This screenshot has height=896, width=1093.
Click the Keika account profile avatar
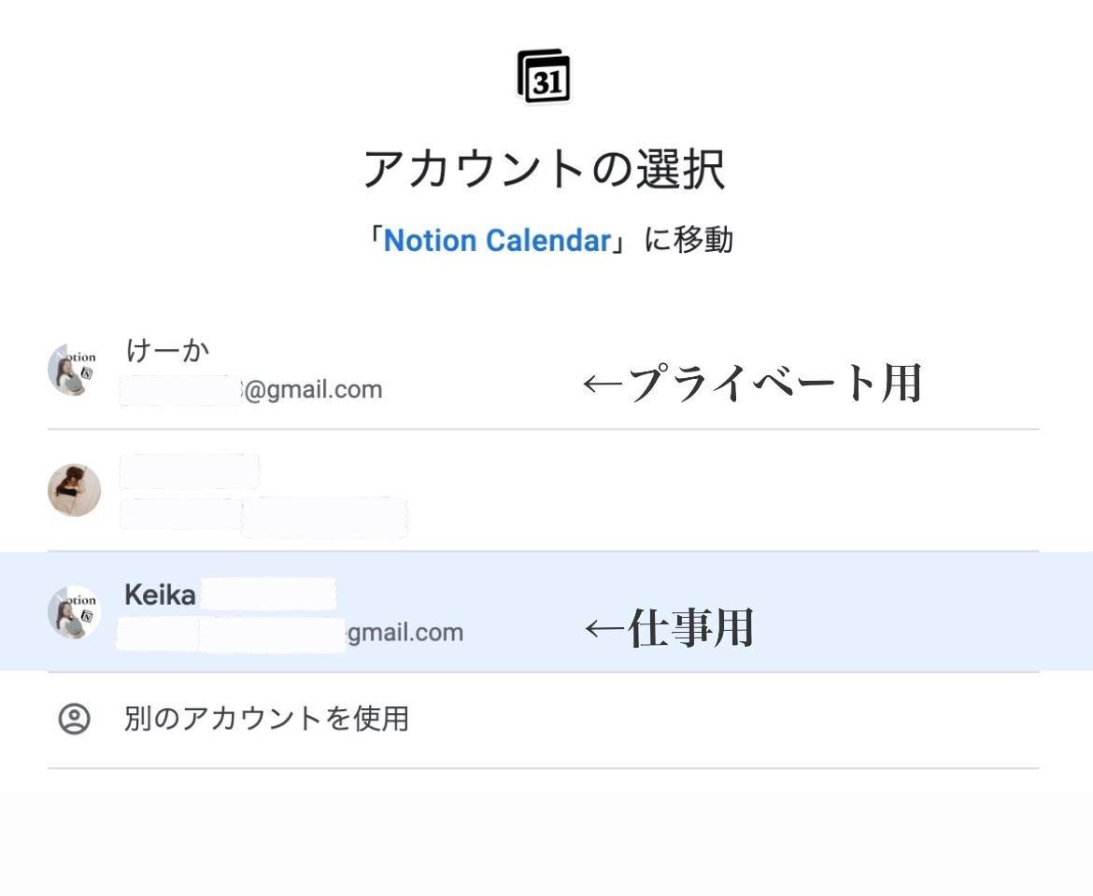tap(74, 611)
